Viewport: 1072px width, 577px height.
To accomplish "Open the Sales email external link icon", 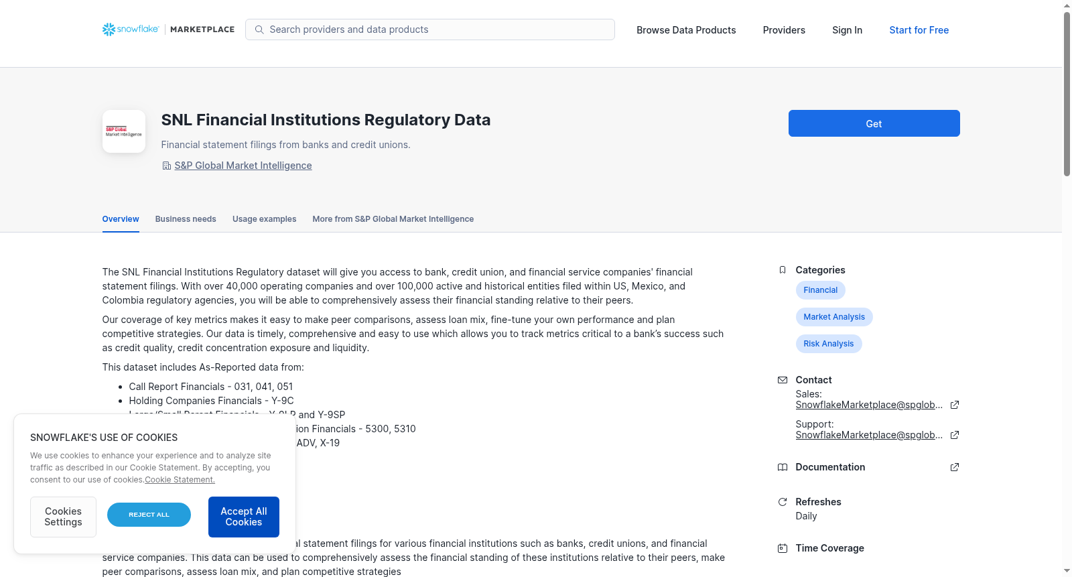I will (x=955, y=405).
